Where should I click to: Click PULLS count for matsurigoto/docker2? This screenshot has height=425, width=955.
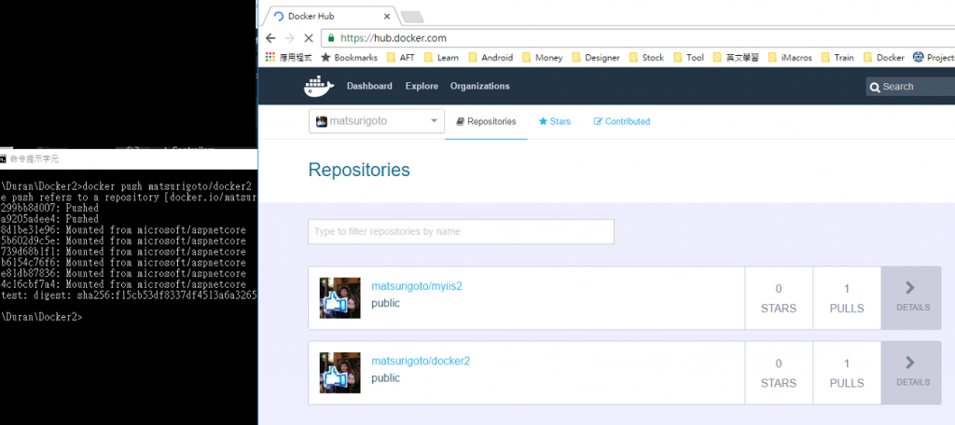coord(847,373)
